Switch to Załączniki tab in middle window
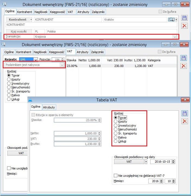Viewport: 191px width, 196px height. click(98, 52)
